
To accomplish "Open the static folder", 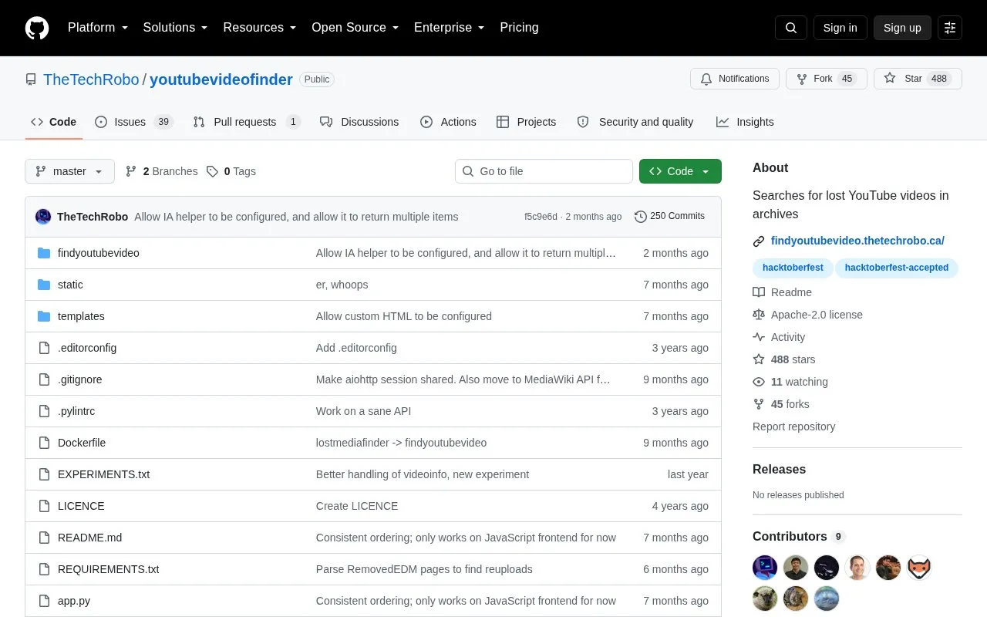I will coord(70,285).
